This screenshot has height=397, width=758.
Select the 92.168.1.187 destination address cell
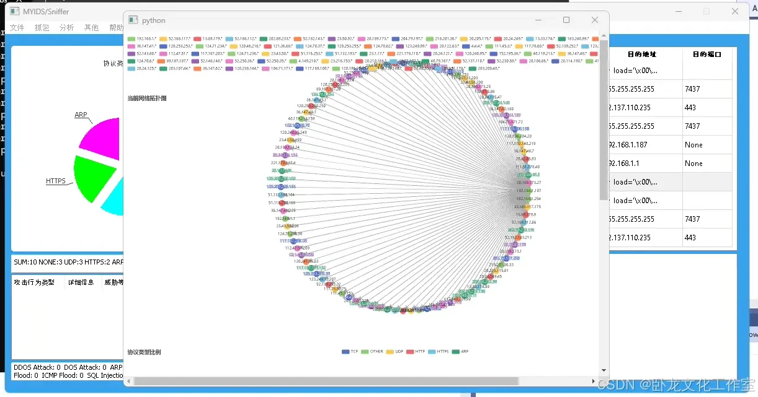645,145
